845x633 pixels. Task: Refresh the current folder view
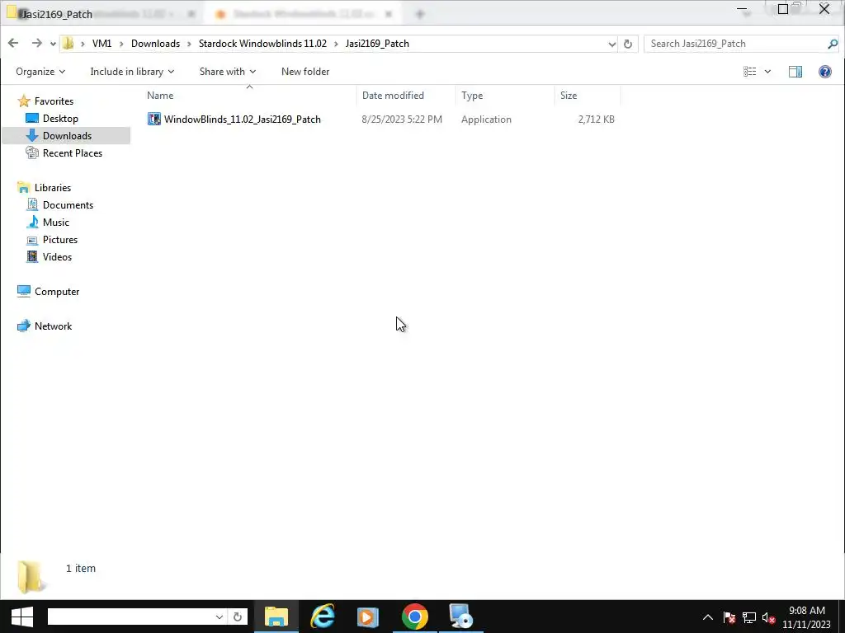(x=628, y=45)
